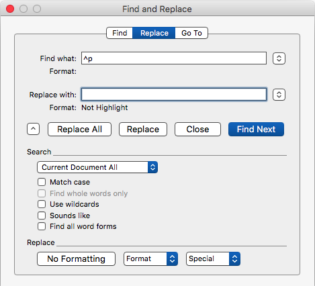Switch to the Find tab

click(120, 33)
